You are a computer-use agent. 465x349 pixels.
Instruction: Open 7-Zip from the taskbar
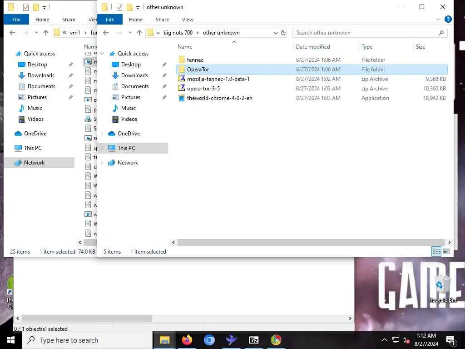tap(253, 340)
